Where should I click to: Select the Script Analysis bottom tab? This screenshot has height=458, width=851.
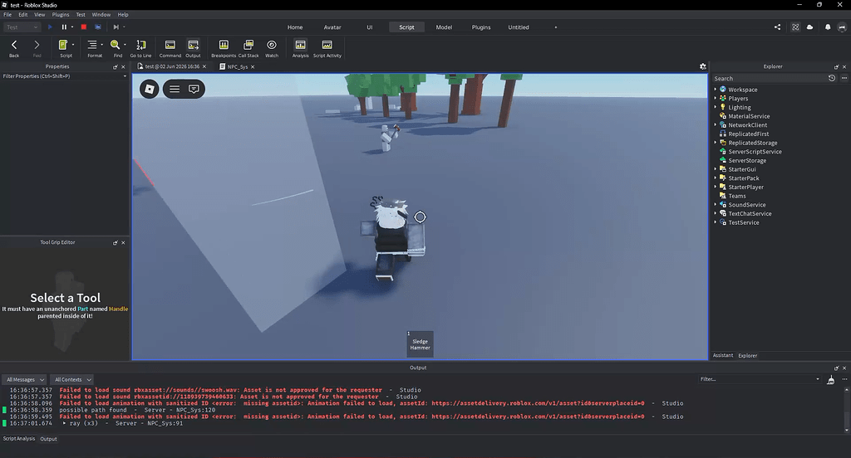(x=19, y=438)
